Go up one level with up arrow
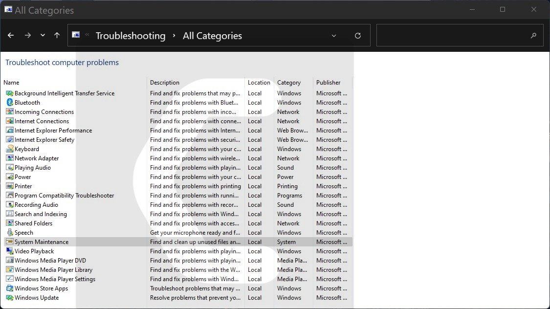 pyautogui.click(x=57, y=35)
